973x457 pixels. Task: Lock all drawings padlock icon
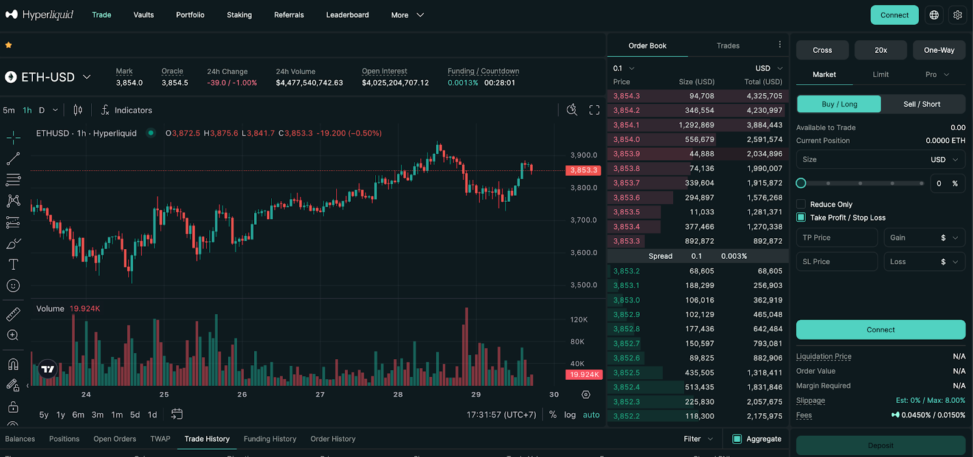pos(13,407)
